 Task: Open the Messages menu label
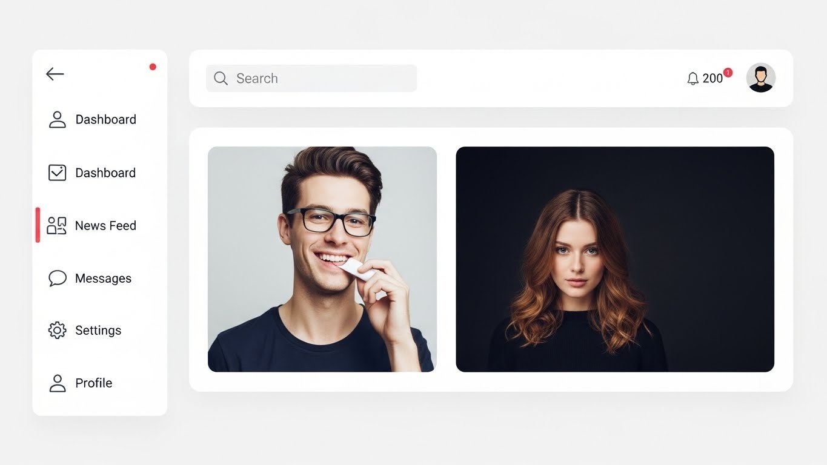pos(103,278)
